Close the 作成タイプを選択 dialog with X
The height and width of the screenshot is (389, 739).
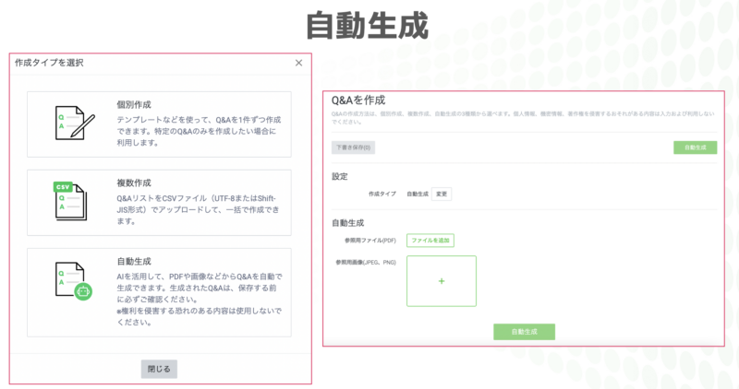[x=298, y=63]
